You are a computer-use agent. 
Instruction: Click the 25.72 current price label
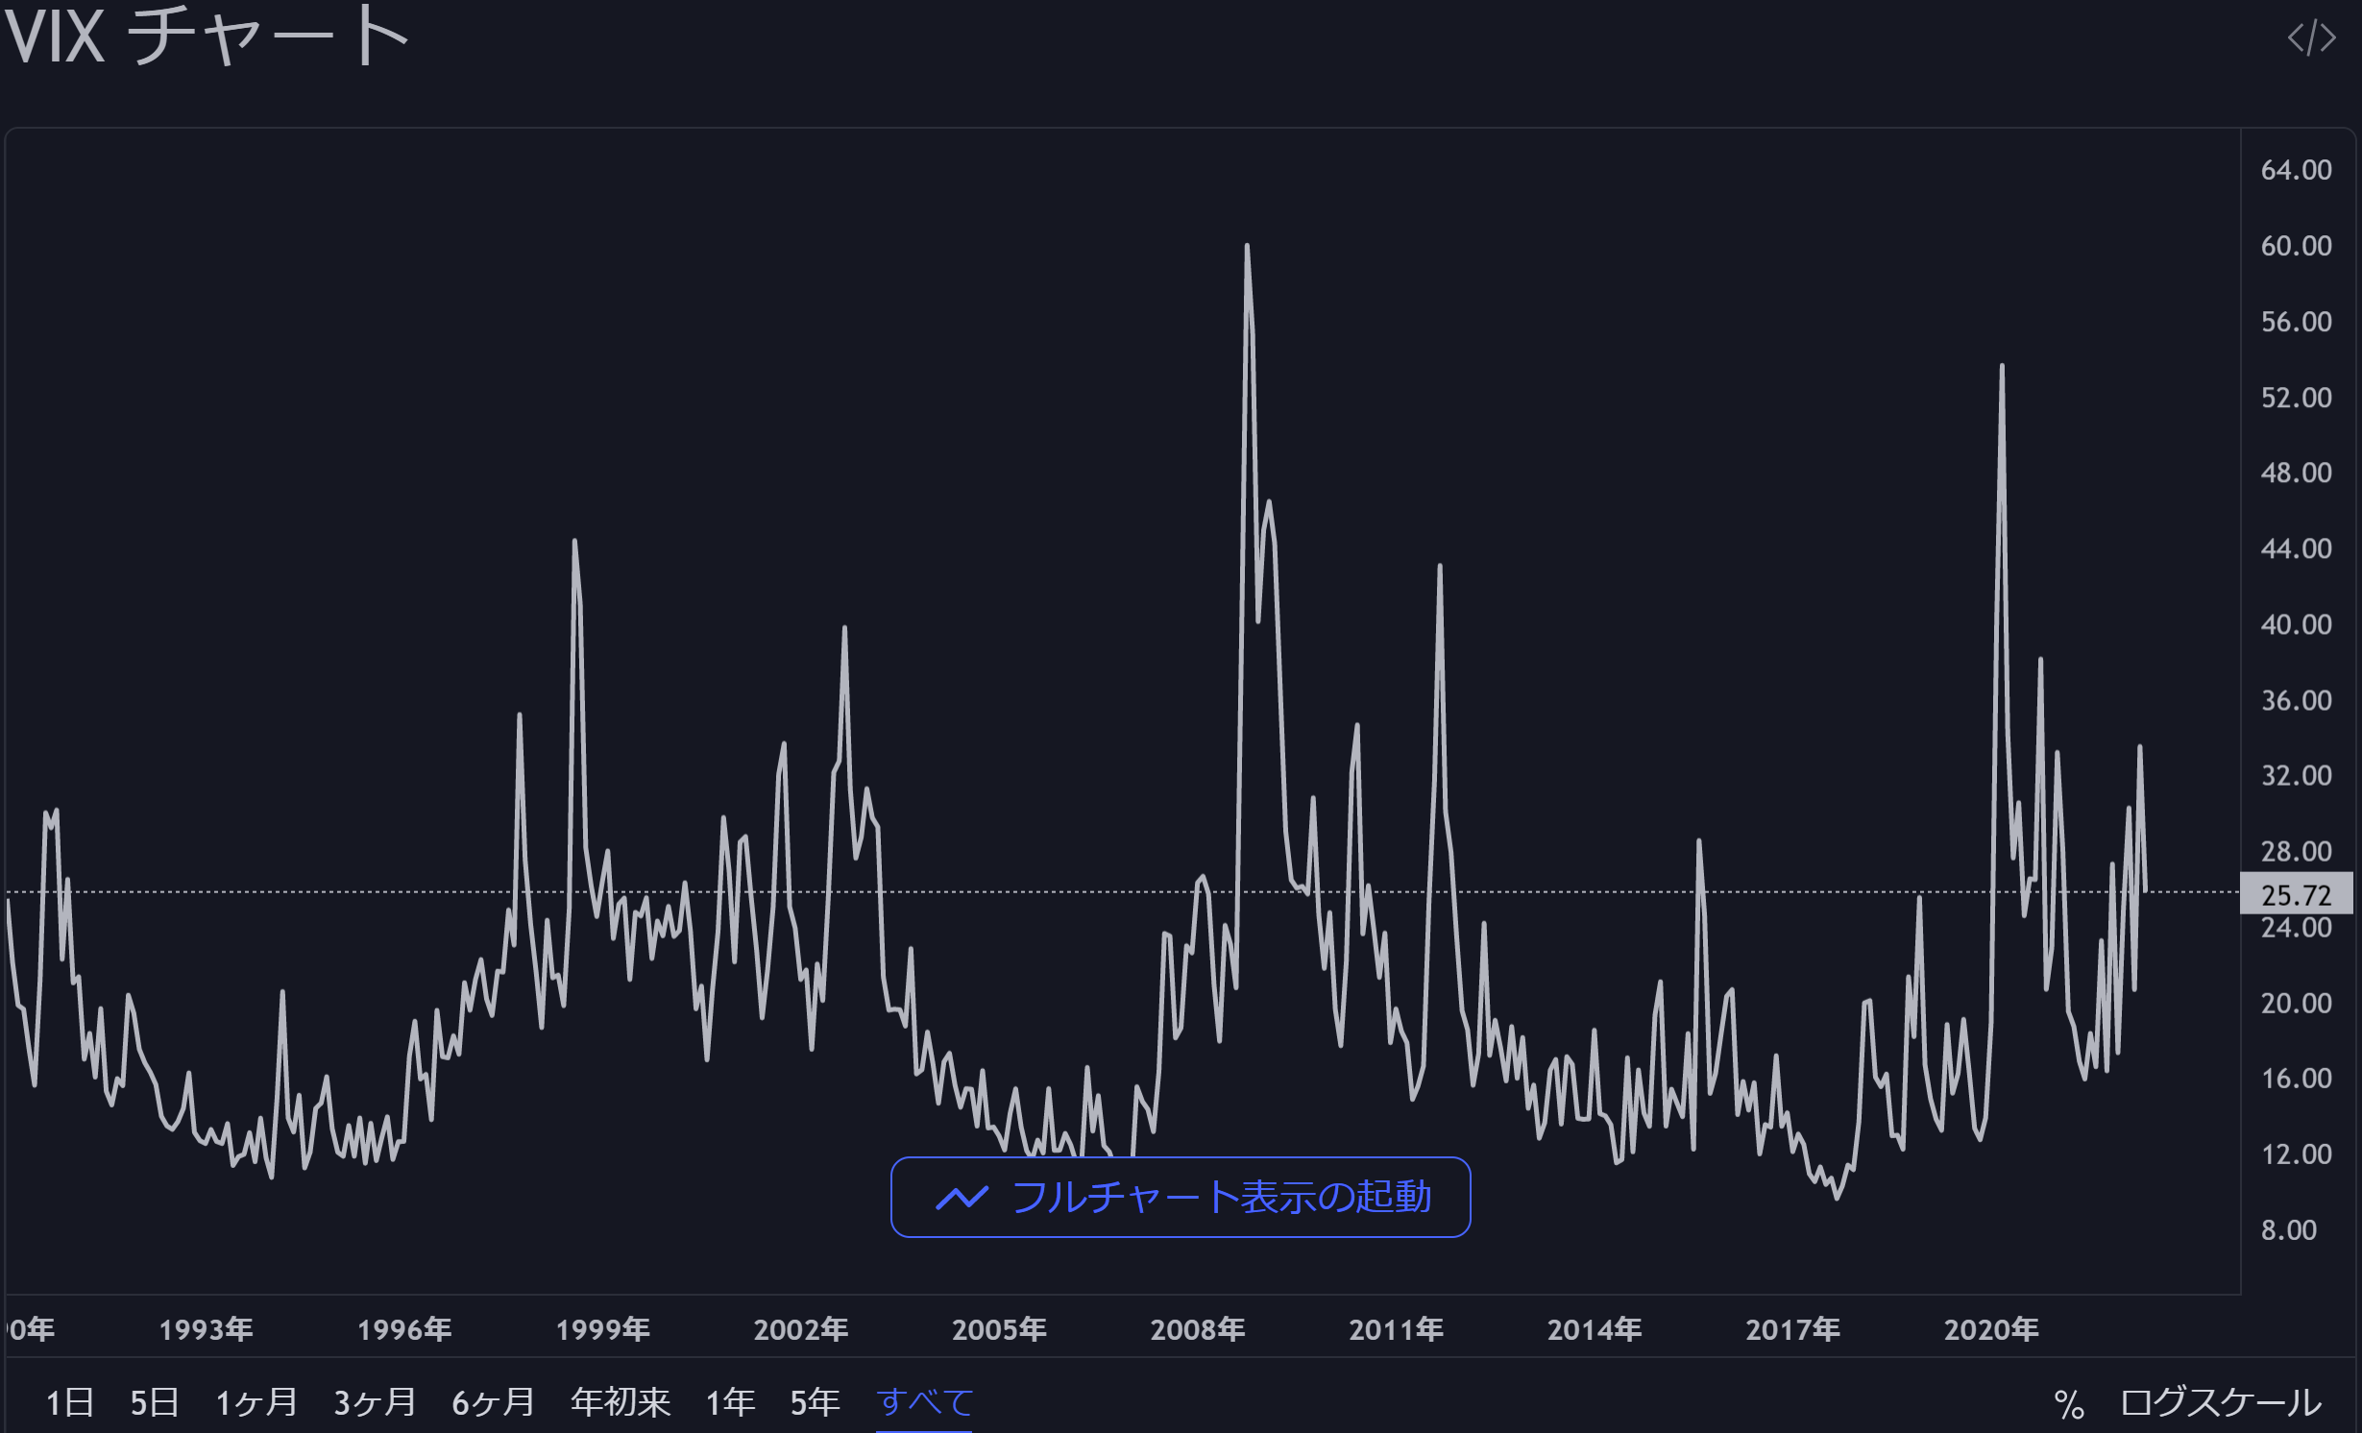2296,894
